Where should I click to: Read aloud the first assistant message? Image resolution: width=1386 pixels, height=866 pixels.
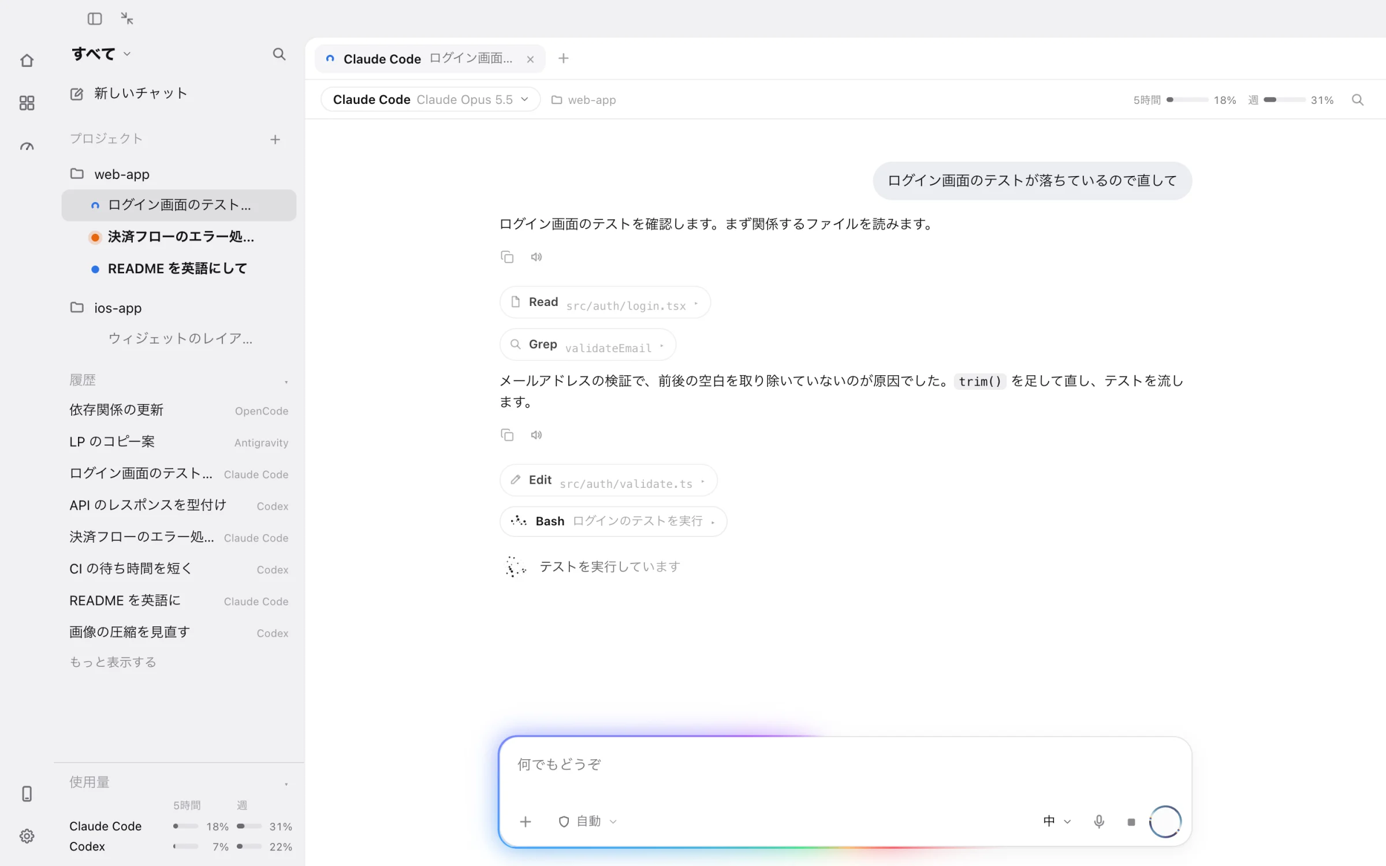536,257
